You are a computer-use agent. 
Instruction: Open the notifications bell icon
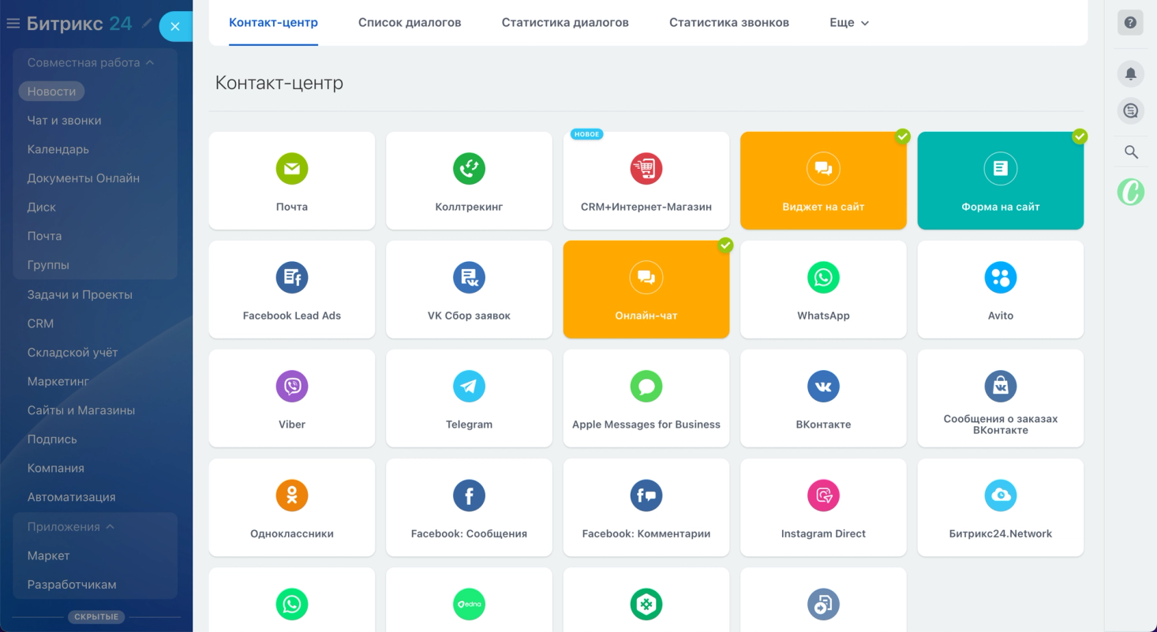pyautogui.click(x=1130, y=73)
